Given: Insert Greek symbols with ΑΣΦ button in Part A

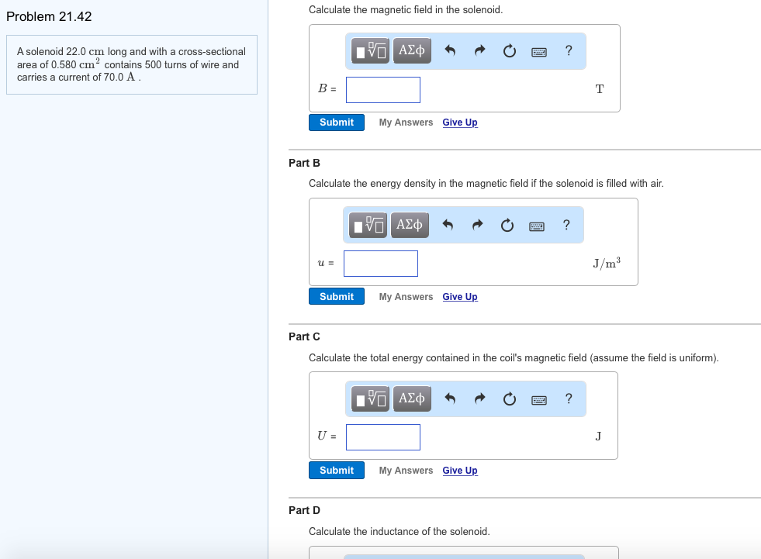Looking at the screenshot, I should coord(411,50).
